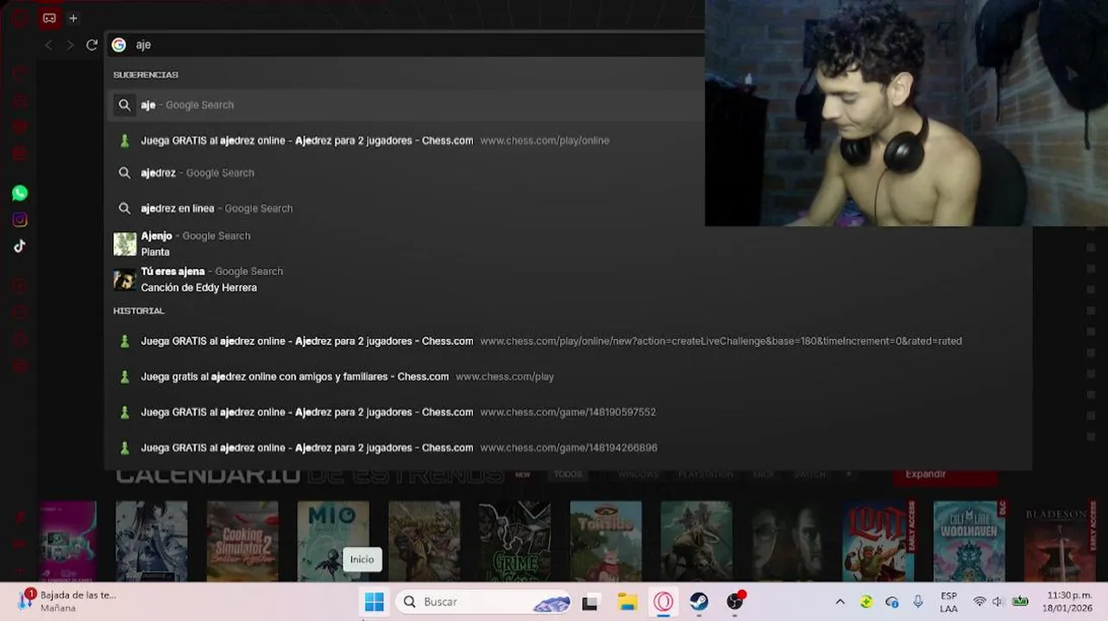Open the battery tray icon
The height and width of the screenshot is (621, 1108).
(1020, 602)
